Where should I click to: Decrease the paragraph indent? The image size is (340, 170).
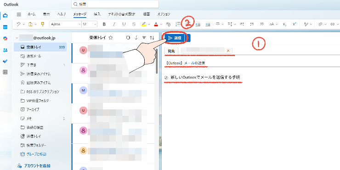[198, 24]
